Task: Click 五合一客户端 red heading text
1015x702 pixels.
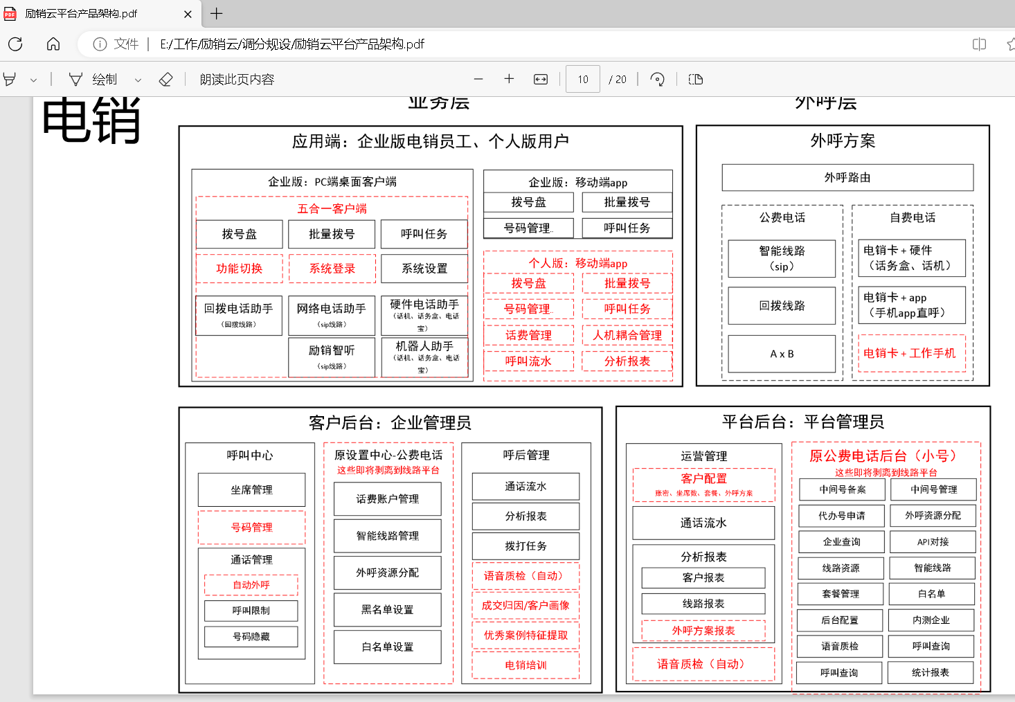Action: (332, 208)
